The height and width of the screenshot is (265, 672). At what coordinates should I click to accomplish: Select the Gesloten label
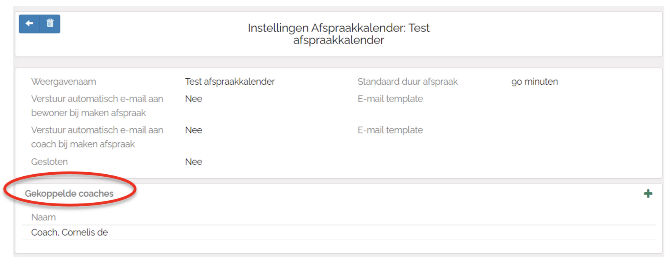coord(50,162)
